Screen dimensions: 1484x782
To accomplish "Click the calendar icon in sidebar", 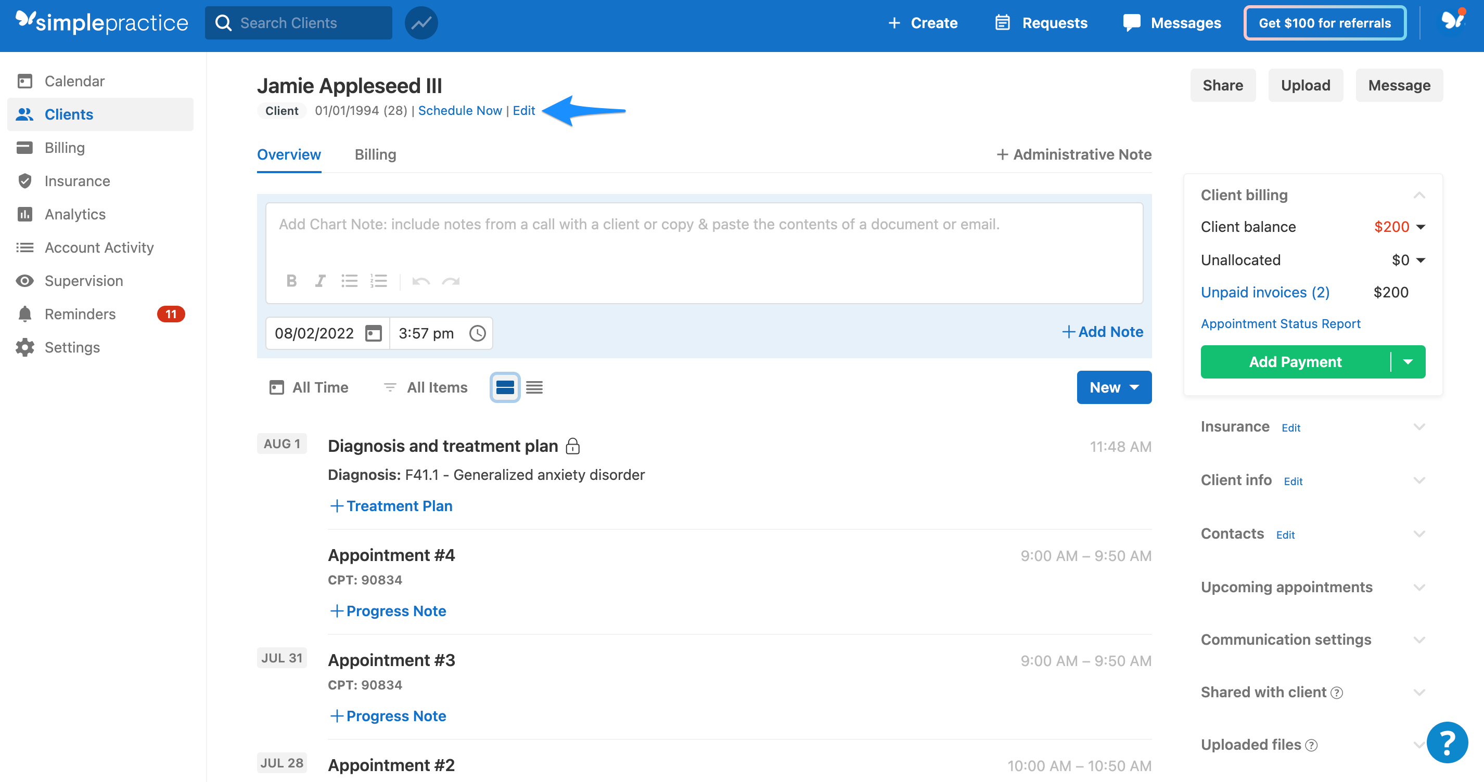I will (24, 81).
